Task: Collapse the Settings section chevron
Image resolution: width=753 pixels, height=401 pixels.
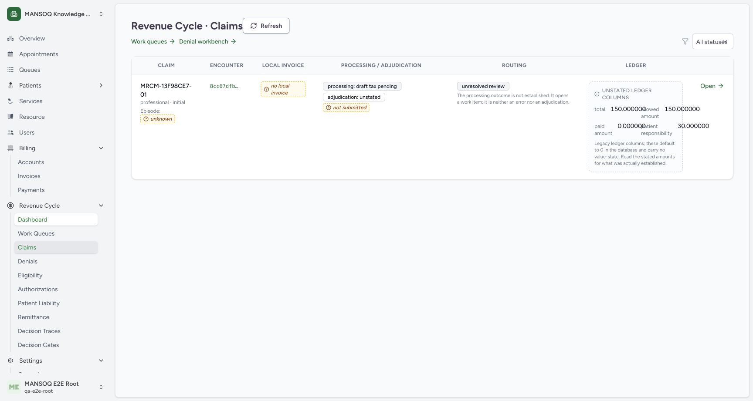Action: point(101,361)
